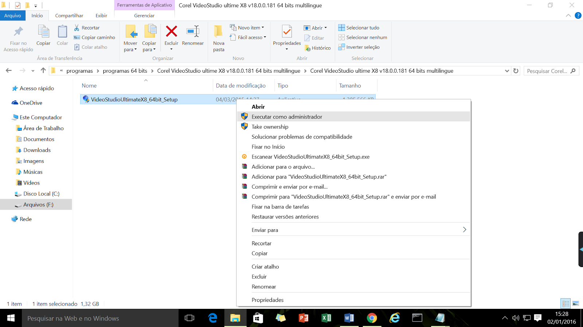Viewport: 583px width, 327px height.
Task: Select Inverter seleção
Action: pos(360,47)
